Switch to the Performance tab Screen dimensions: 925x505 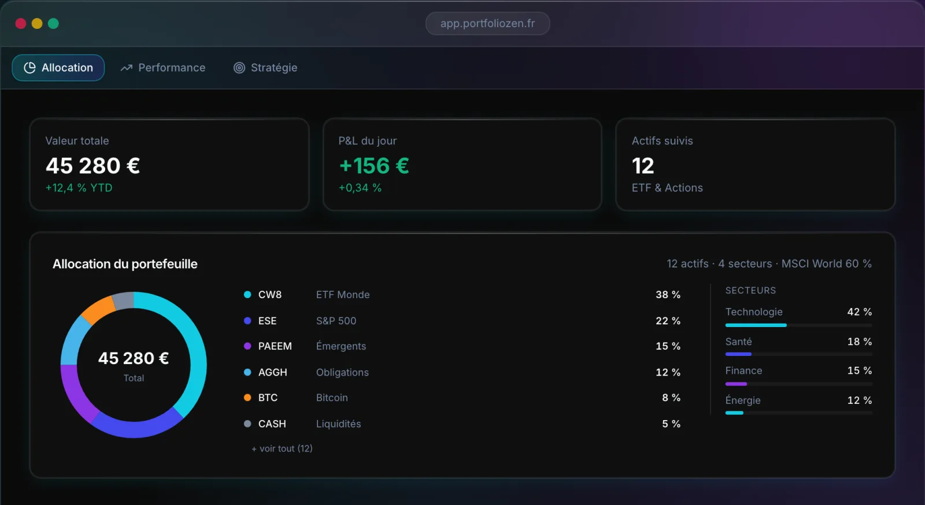pos(163,68)
